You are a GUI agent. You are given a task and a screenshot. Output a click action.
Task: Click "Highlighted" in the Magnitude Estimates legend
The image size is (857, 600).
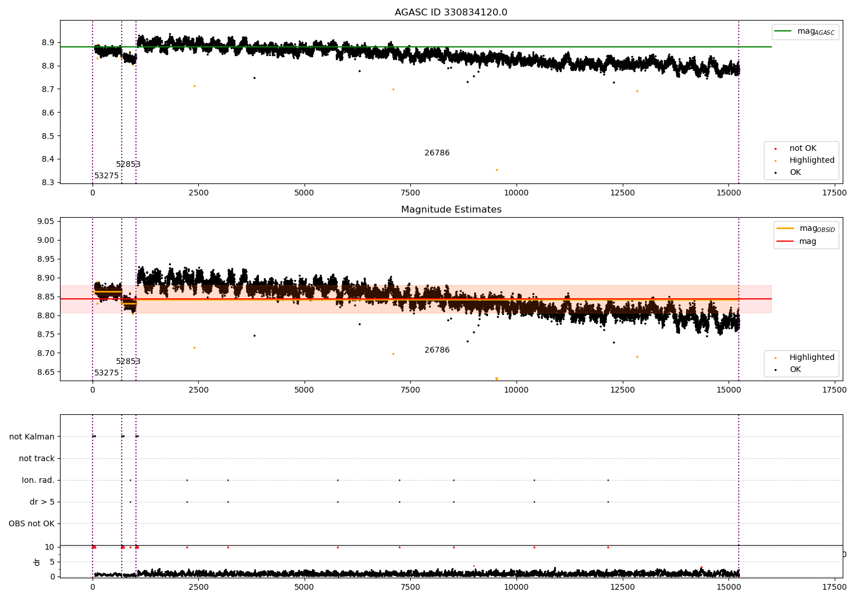click(x=804, y=358)
